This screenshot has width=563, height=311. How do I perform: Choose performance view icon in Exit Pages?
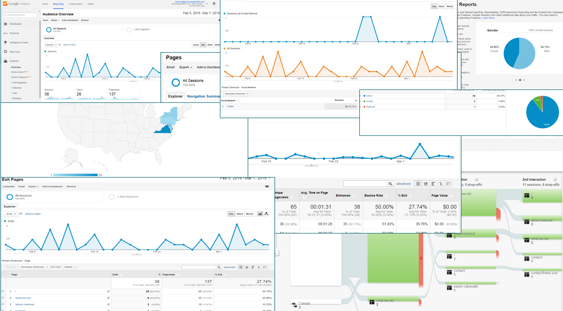tap(253, 267)
